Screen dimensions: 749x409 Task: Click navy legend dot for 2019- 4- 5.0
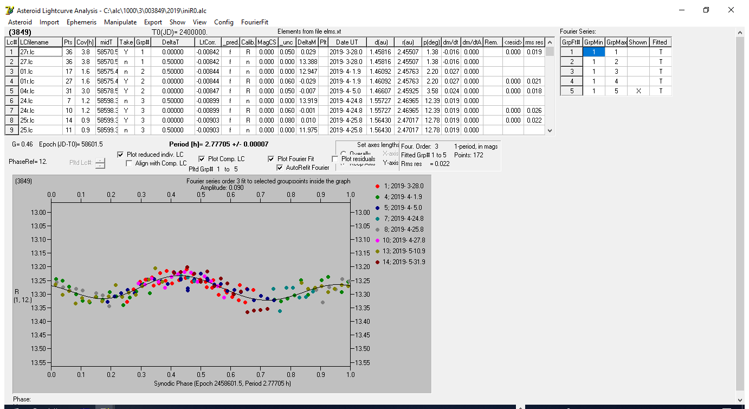377,208
